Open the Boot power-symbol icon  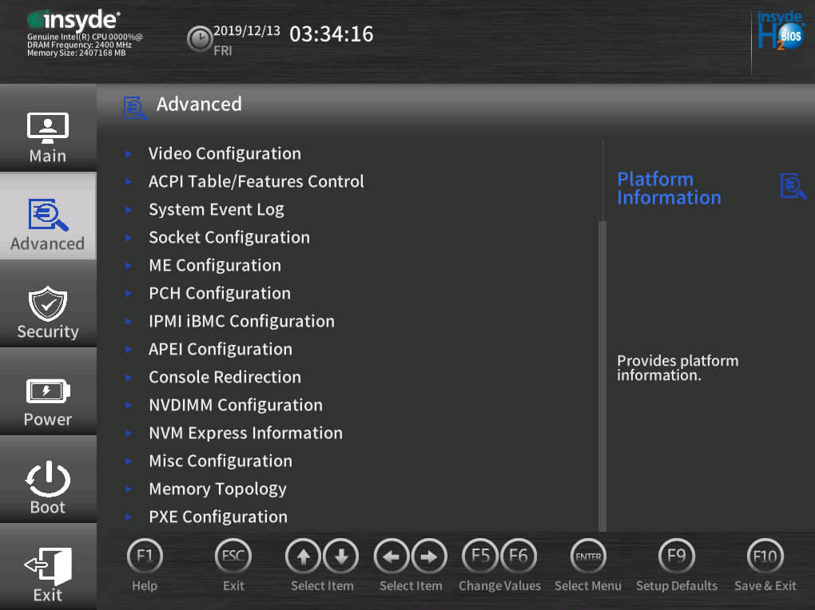[48, 478]
